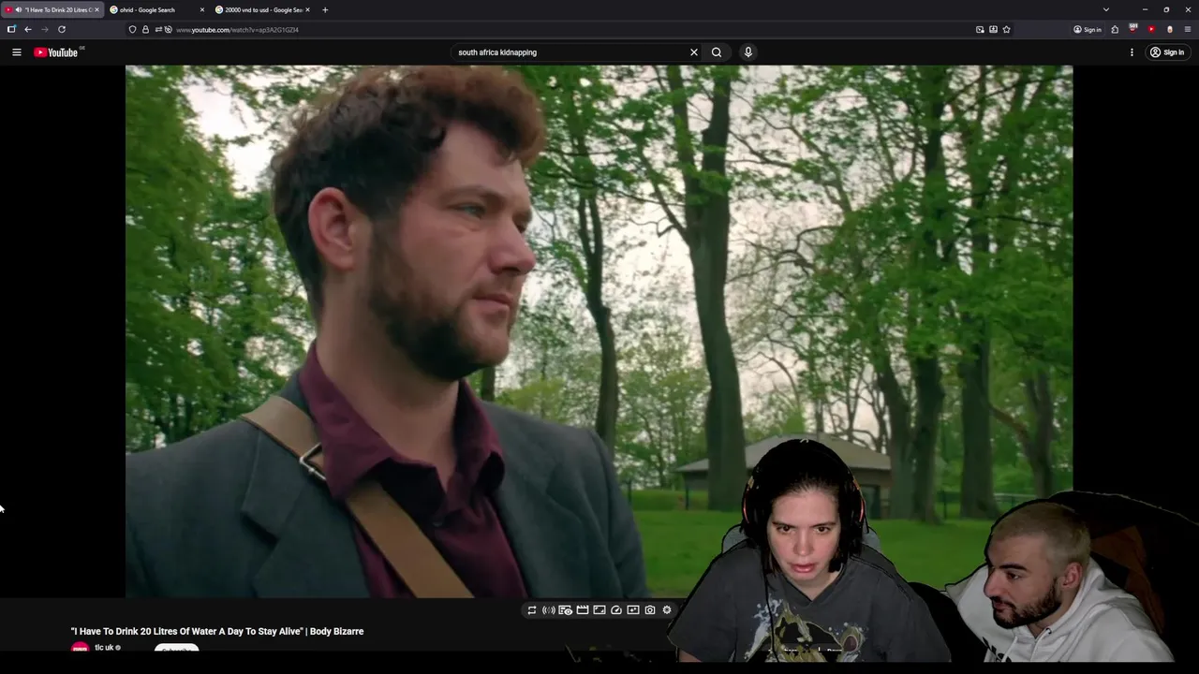Image resolution: width=1199 pixels, height=674 pixels.
Task: Go to YouTube home via the logo
Action: tap(56, 52)
